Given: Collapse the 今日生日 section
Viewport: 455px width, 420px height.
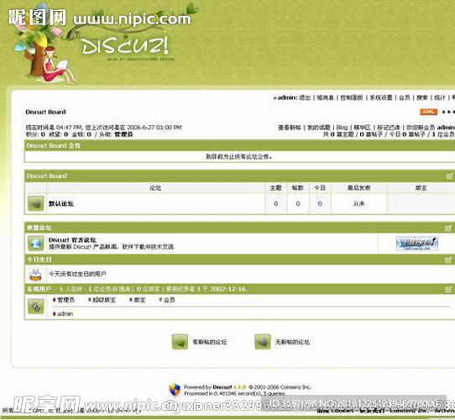Looking at the screenshot, I should click(x=448, y=260).
